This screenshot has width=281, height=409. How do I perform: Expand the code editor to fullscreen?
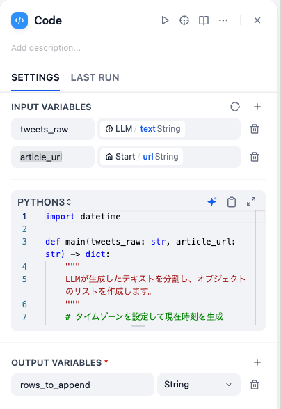point(251,201)
